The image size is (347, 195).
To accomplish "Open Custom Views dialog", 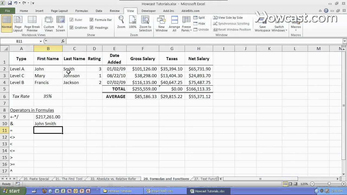I will point(49,24).
